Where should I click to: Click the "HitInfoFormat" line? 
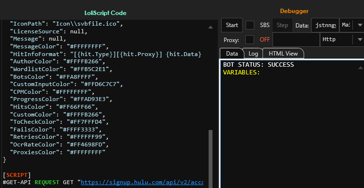tap(106, 54)
